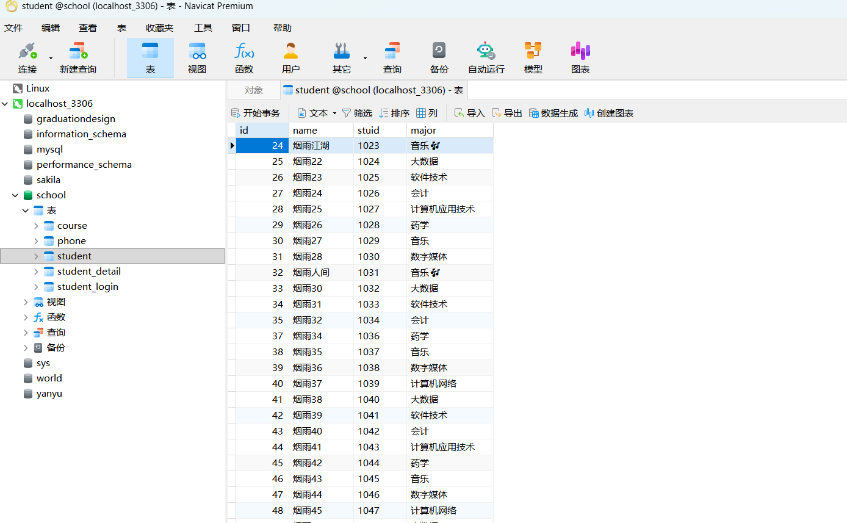Select the mysql database

pyautogui.click(x=49, y=150)
